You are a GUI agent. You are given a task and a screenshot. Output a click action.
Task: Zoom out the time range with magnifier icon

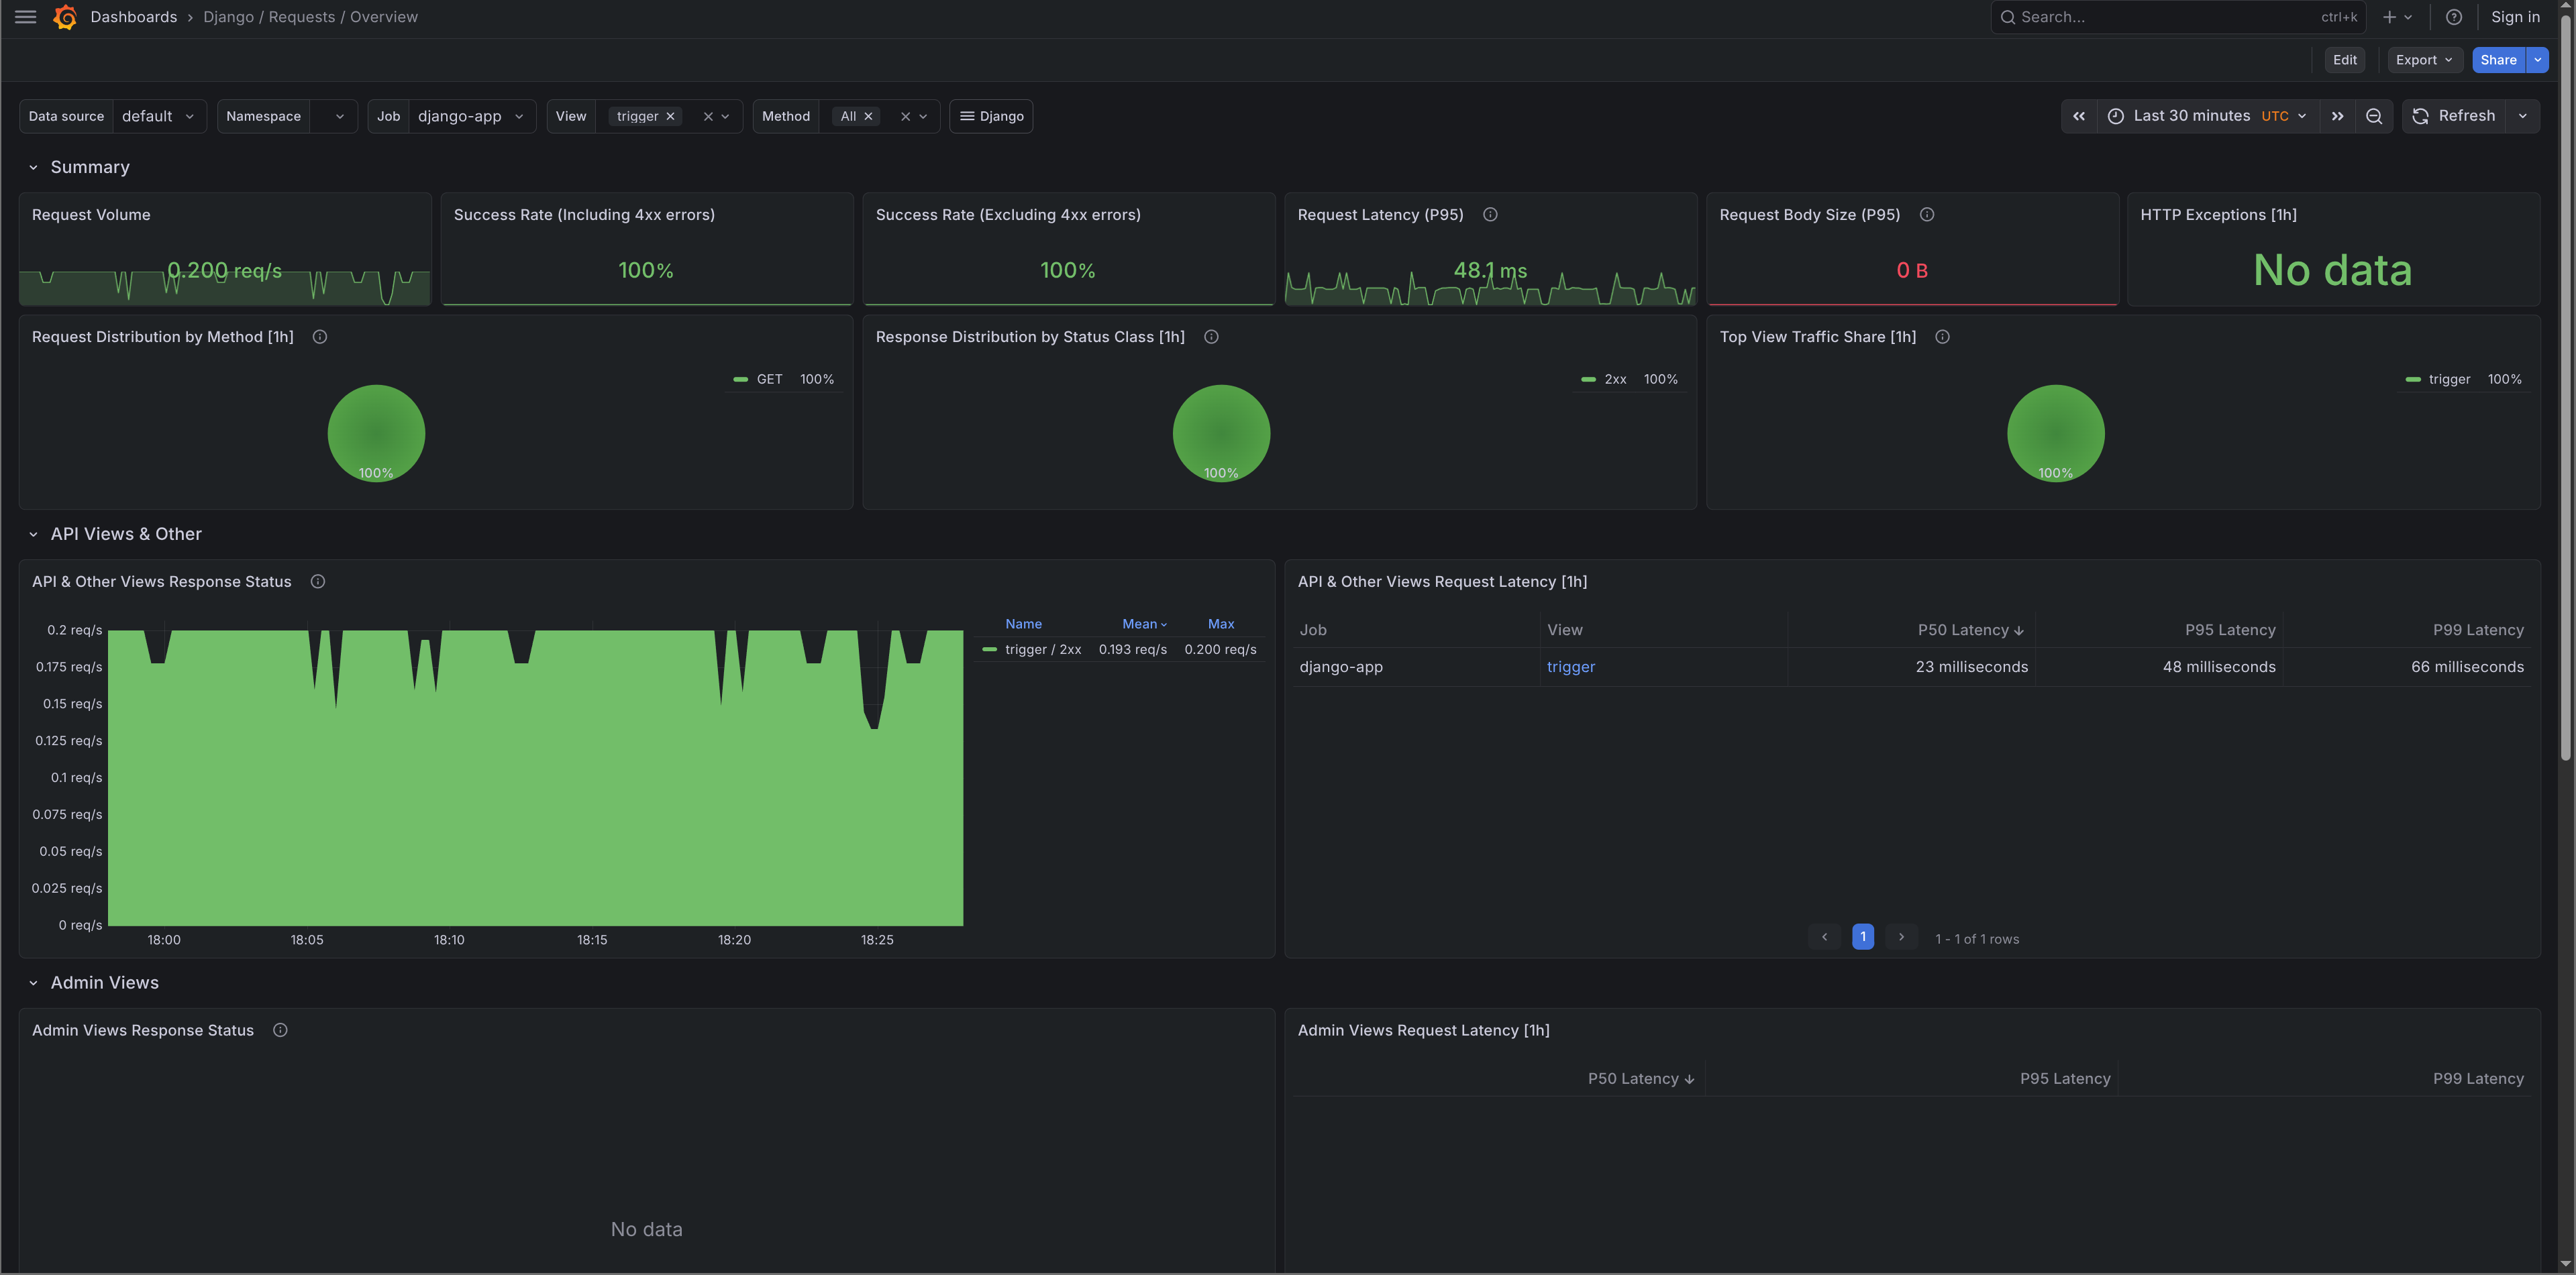tap(2374, 116)
